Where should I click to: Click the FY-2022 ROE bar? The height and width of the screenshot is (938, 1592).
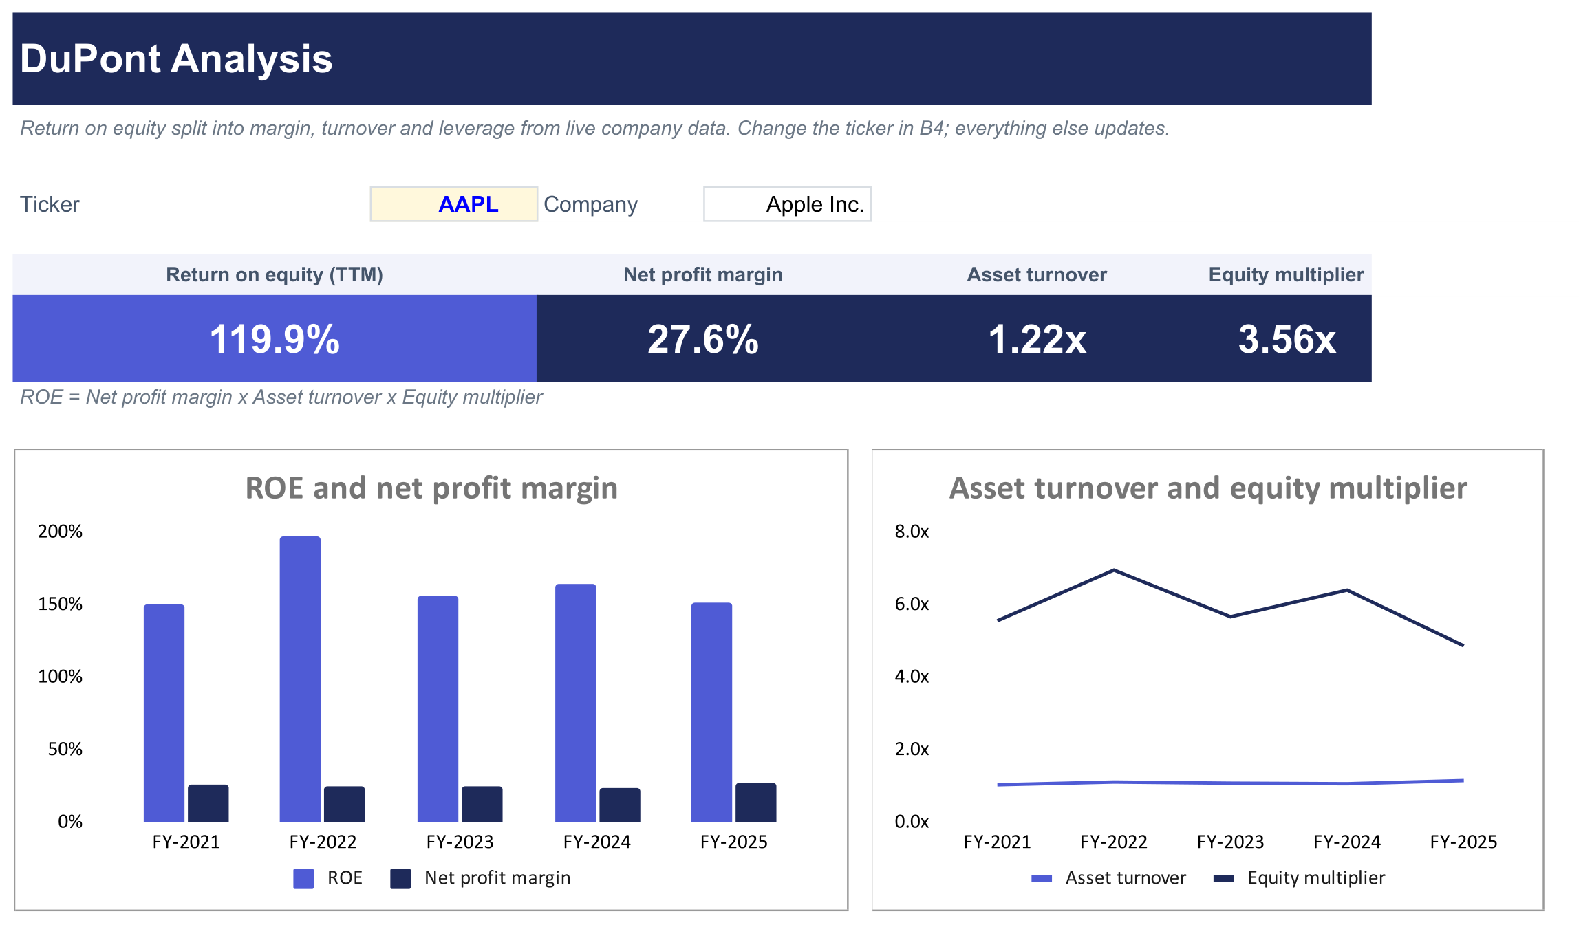pos(300,679)
